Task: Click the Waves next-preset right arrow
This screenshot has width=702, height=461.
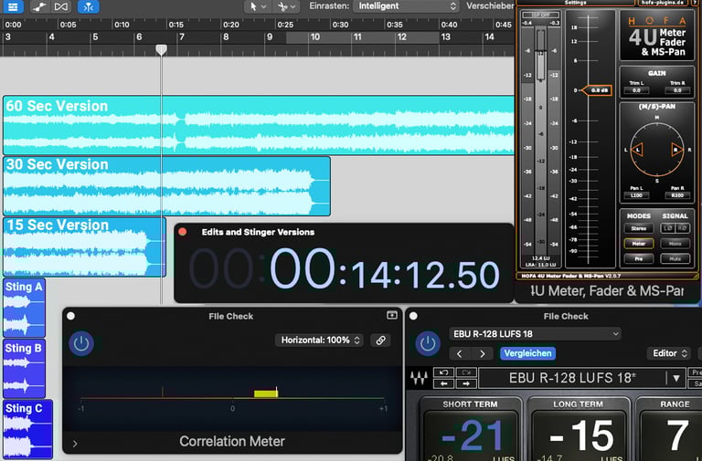Action: click(465, 383)
